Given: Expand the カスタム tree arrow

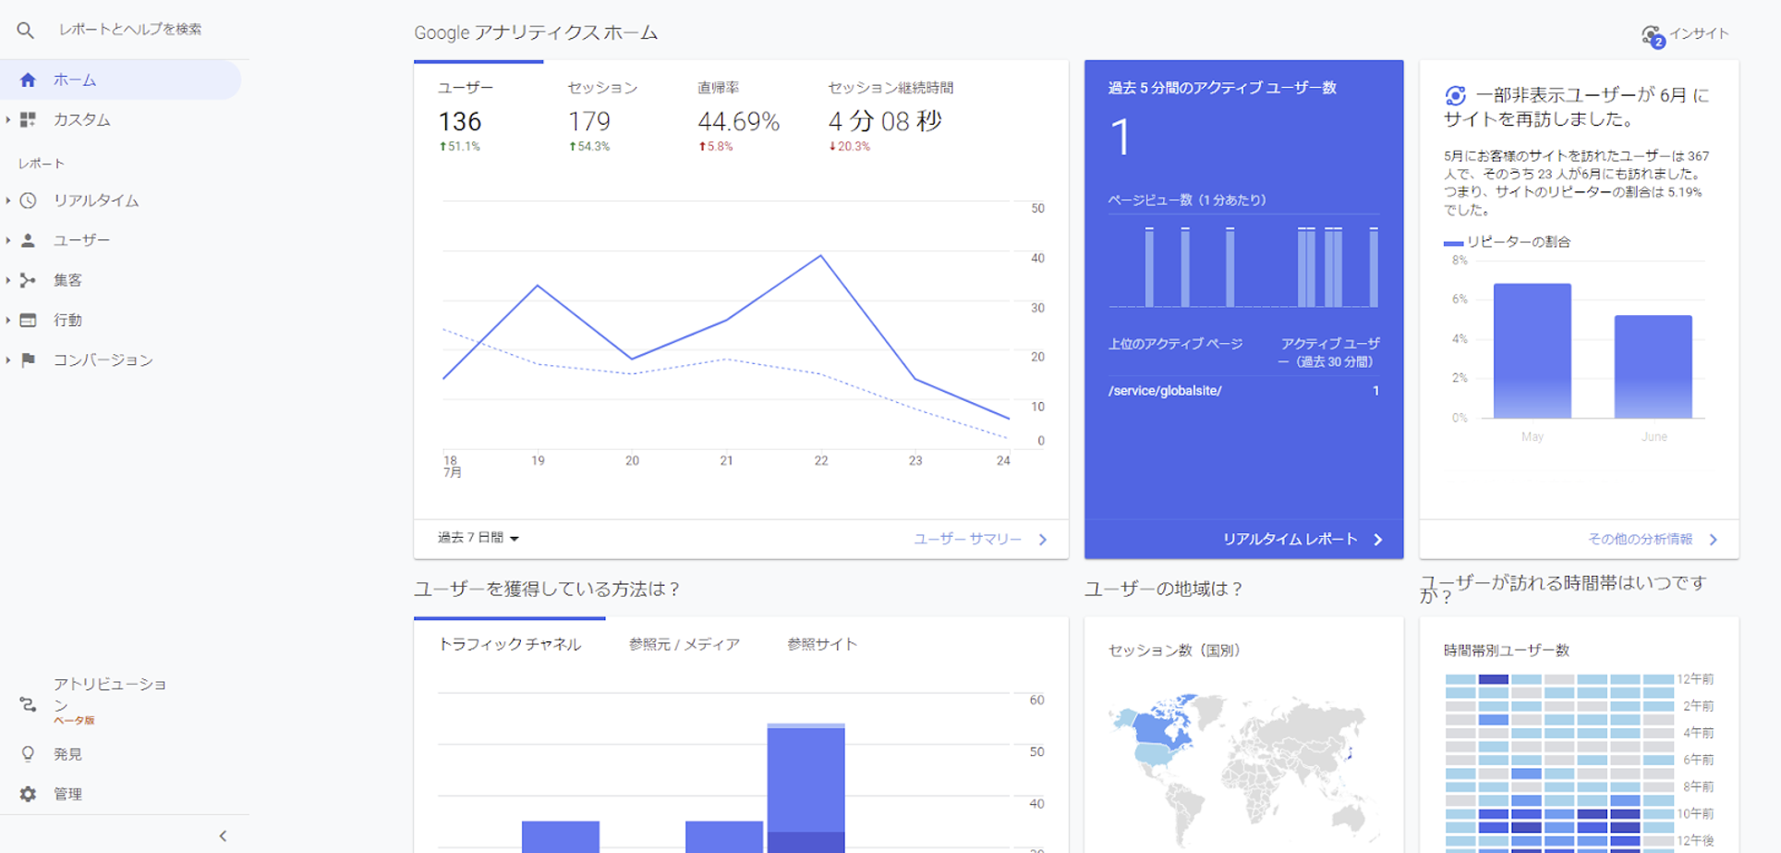Looking at the screenshot, I should coord(7,120).
